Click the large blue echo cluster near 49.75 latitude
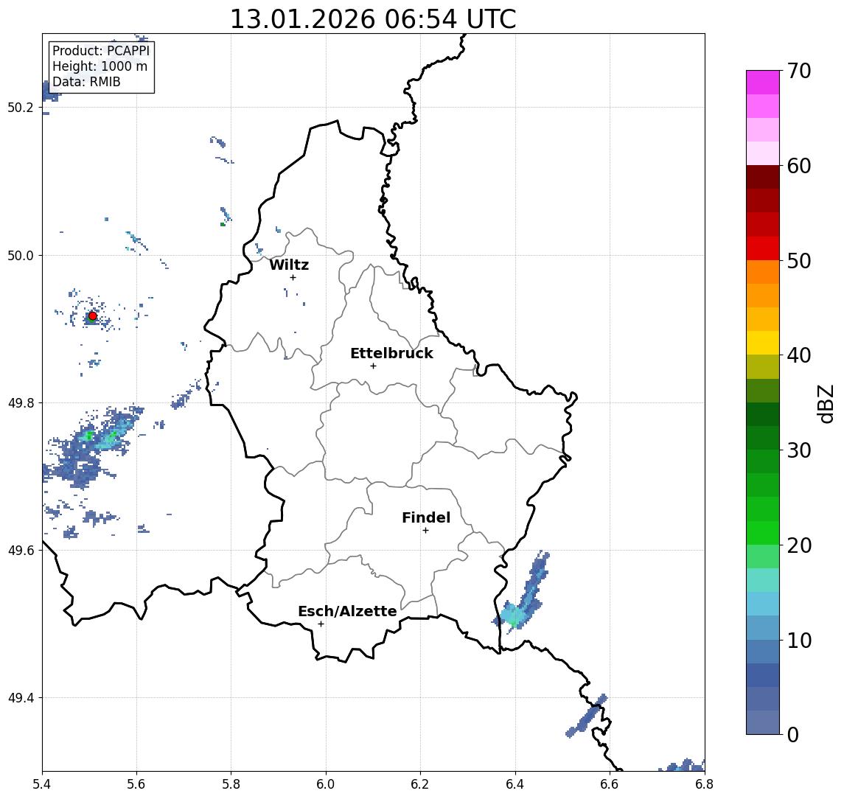 point(91,447)
